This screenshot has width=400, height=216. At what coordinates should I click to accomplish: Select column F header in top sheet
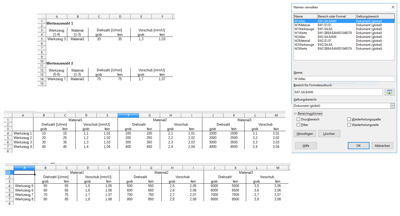click(162, 16)
